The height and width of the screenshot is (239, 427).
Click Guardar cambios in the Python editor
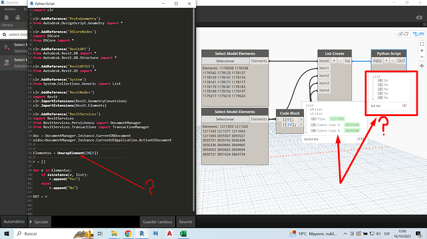tap(157, 222)
